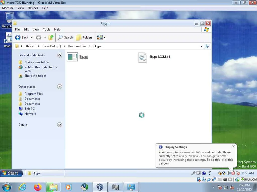The width and height of the screenshot is (257, 192).
Task: Open the Back button history dropdown
Action: [32, 37]
